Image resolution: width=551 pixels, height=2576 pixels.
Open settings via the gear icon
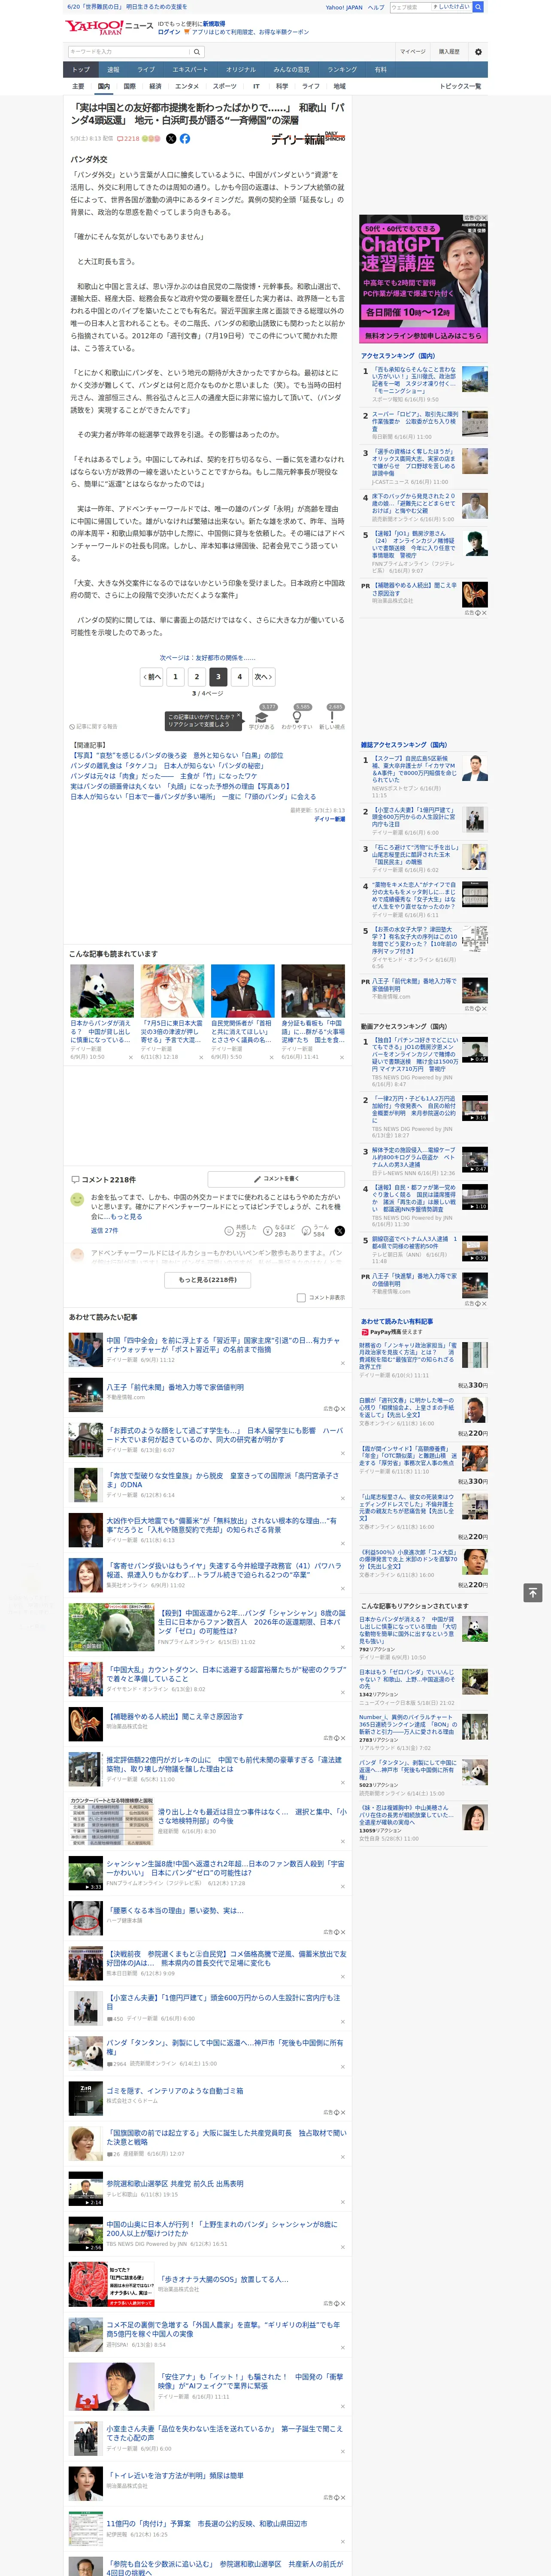tap(478, 51)
